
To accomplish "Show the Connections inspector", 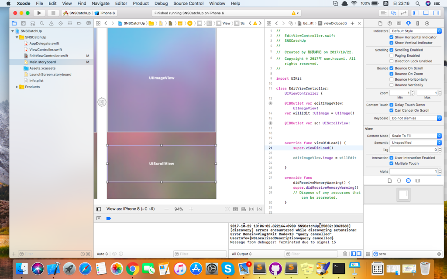I will tap(427, 24).
